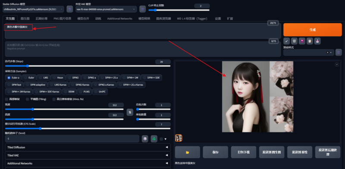Select the DPM++ 2S a sampler
Screen dimensions: 345x169
click(109, 78)
